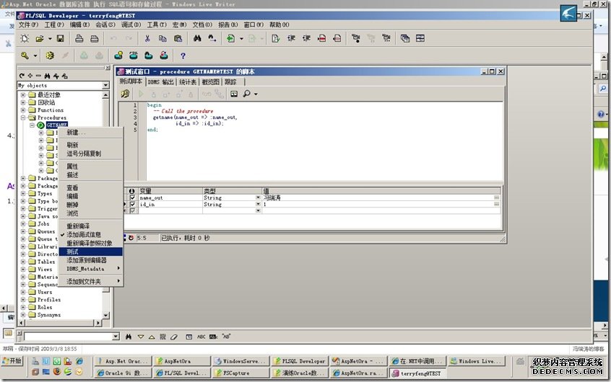
Task: Toggle the name_out variable checkbox
Action: (132, 197)
